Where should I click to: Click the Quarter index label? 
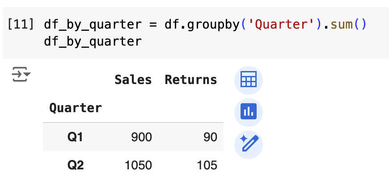click(x=76, y=108)
